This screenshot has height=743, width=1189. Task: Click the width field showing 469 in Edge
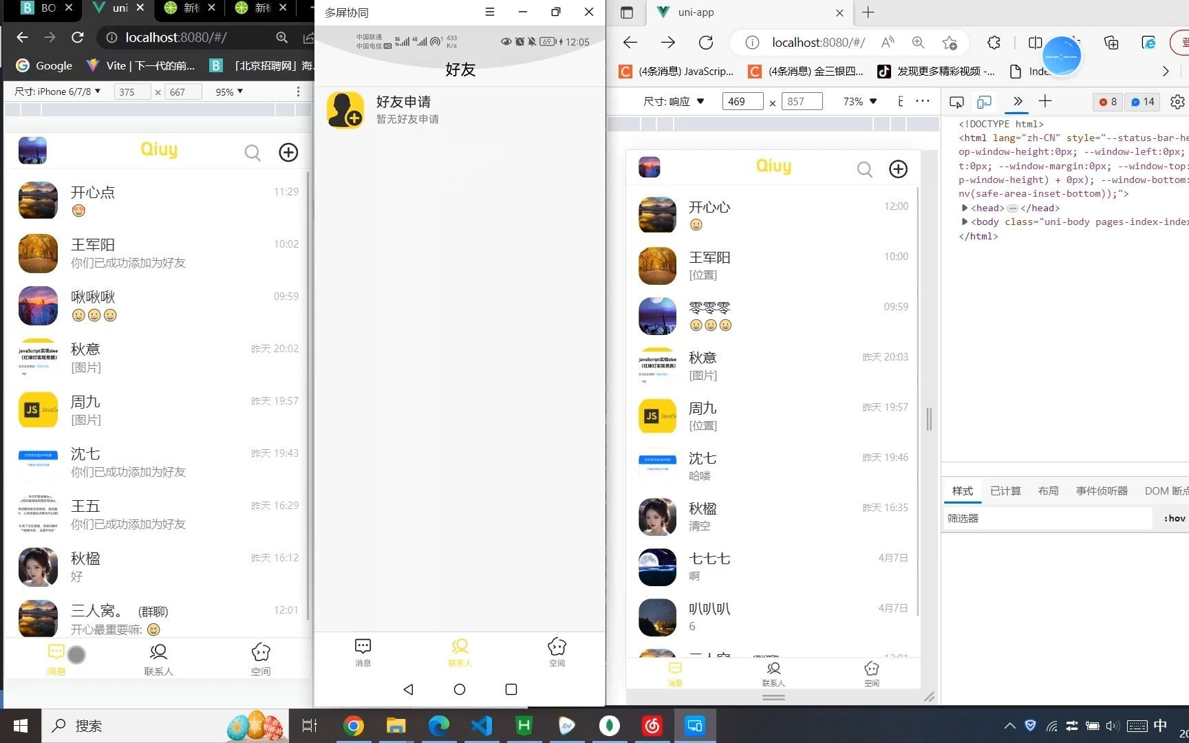point(742,101)
